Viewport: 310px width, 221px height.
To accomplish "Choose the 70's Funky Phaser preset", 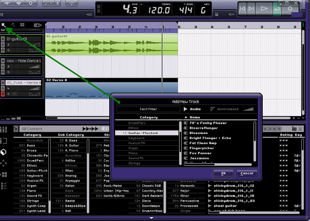I will [x=208, y=123].
